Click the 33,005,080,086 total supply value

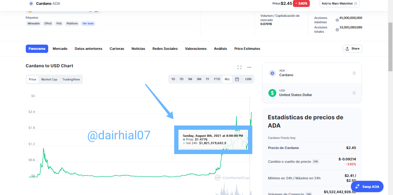tap(351, 28)
